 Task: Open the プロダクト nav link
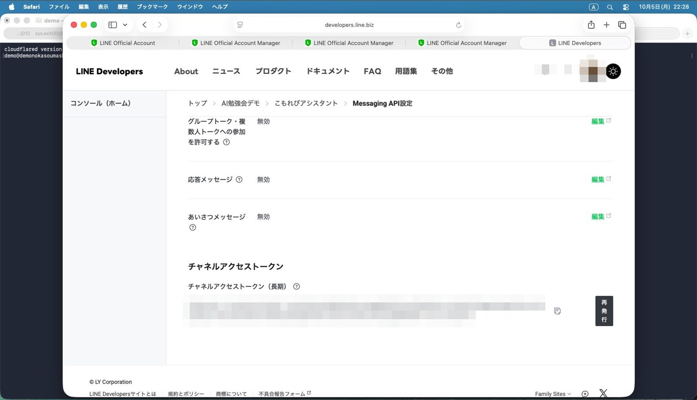coord(273,71)
